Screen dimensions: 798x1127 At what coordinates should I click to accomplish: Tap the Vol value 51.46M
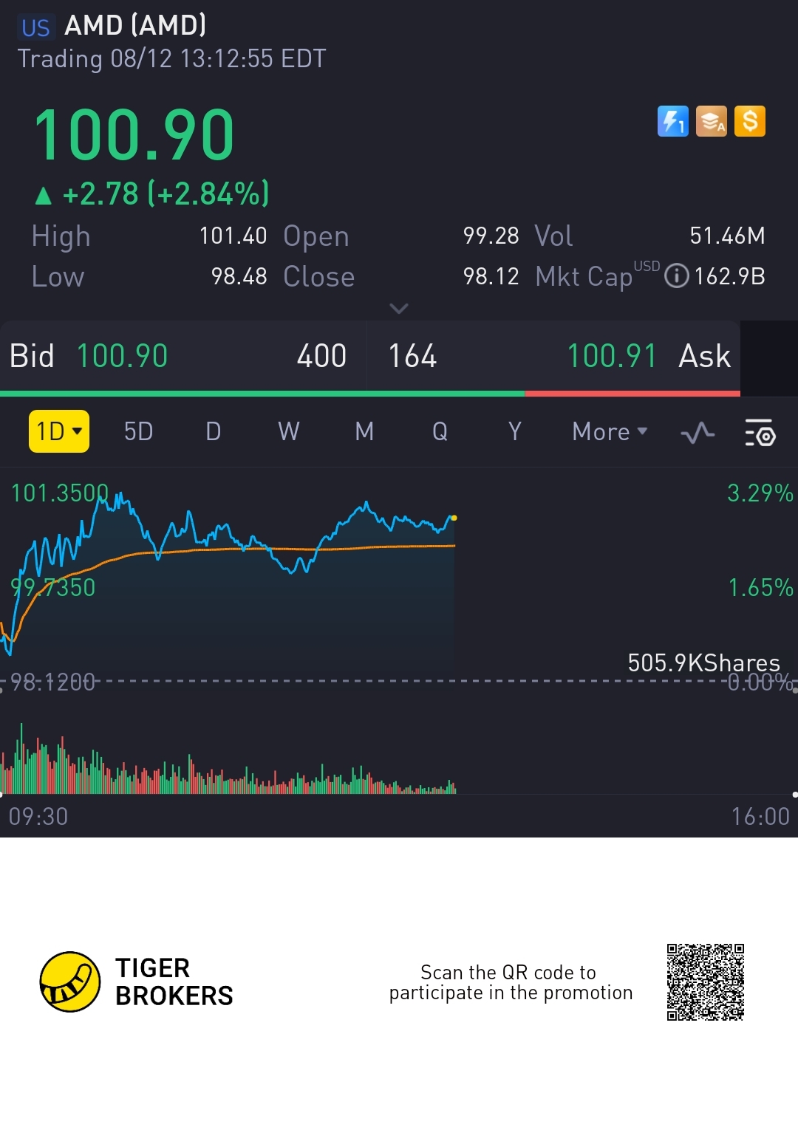coord(728,236)
